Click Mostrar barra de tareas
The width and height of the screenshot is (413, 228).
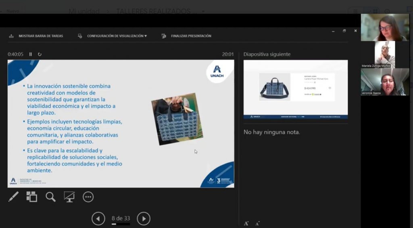pyautogui.click(x=36, y=36)
